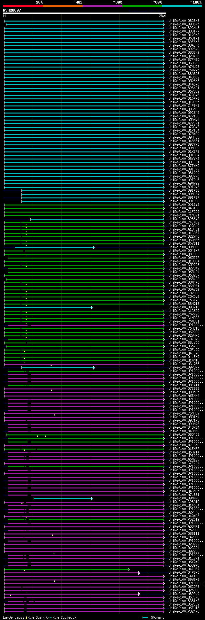The image size is (205, 620).
Task: Select the UniRef100_A3LQE6 label
Action: pos(184,364)
